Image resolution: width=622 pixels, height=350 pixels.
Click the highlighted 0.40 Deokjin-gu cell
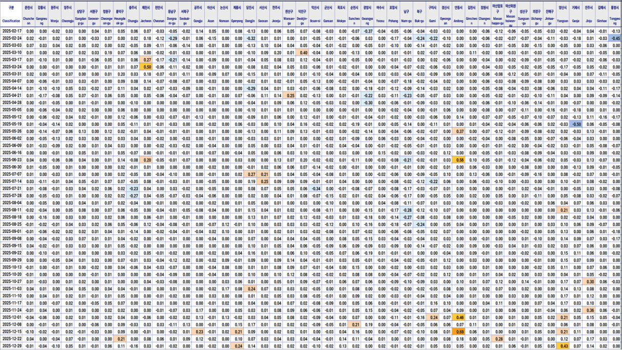pyautogui.click(x=303, y=53)
